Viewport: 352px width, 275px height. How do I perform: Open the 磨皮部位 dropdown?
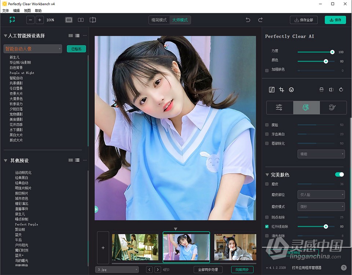point(321,195)
